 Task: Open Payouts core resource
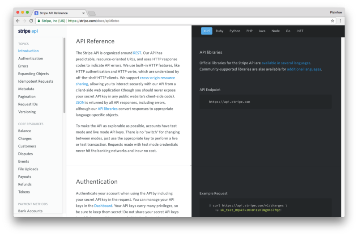(25, 177)
